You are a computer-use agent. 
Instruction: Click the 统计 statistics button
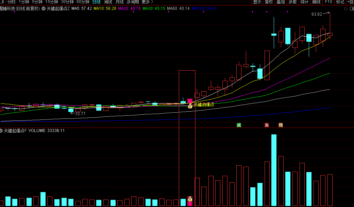pyautogui.click(x=304, y=2)
